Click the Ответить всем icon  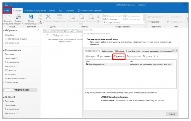click(81, 17)
